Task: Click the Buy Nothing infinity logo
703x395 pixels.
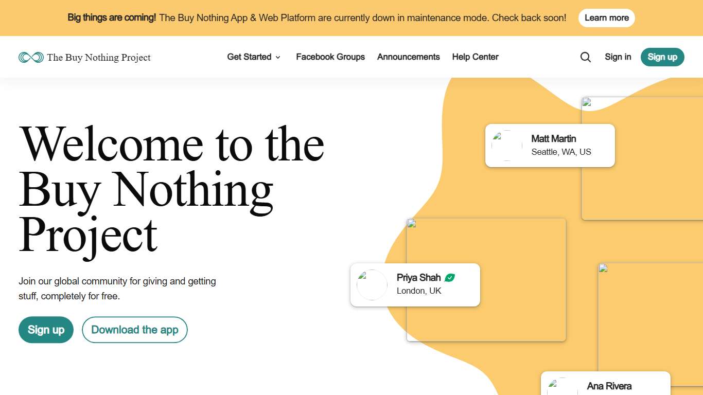Action: [x=30, y=57]
